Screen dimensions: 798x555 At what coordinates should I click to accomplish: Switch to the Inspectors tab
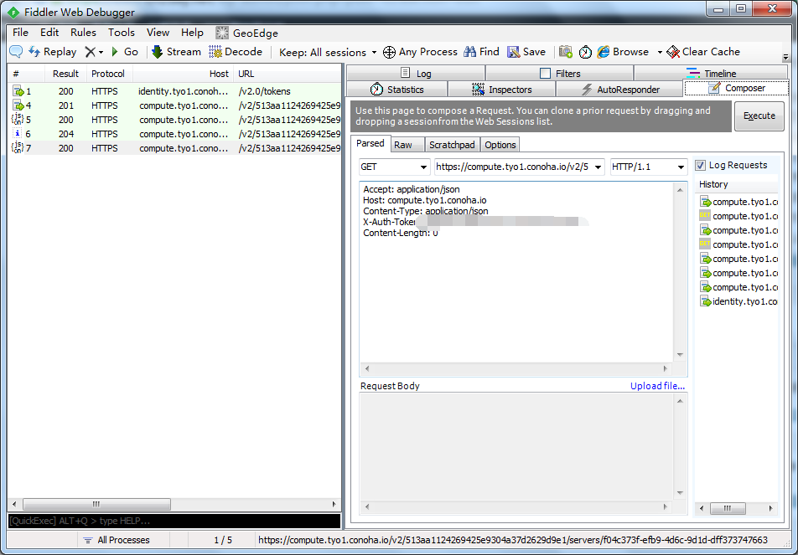click(x=502, y=90)
